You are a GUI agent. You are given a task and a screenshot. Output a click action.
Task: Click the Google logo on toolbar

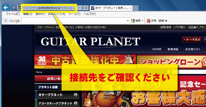15,21
